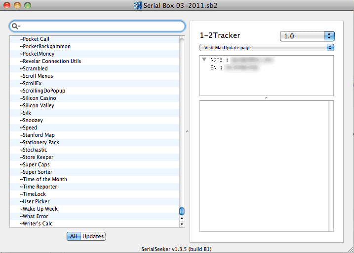Select ~Scrambled entry
Image resolution: width=354 pixels, height=253 pixels.
(x=95, y=68)
